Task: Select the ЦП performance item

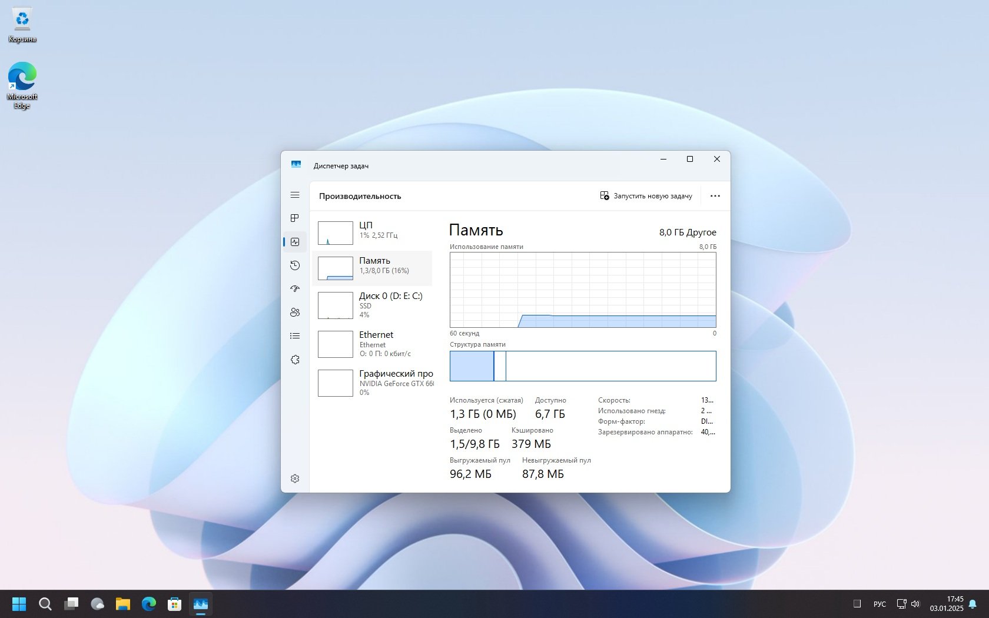Action: pyautogui.click(x=373, y=232)
